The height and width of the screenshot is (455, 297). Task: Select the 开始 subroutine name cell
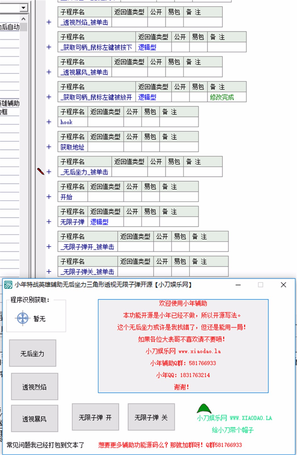coord(73,197)
